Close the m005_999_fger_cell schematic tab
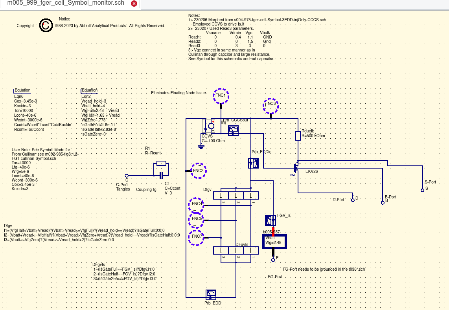 click(134, 4)
